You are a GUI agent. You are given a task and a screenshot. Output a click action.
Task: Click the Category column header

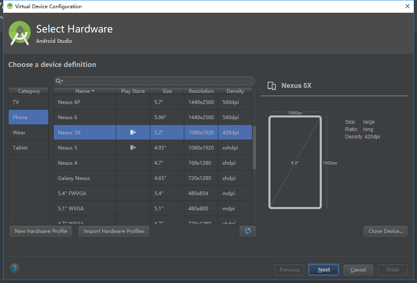[x=28, y=91]
